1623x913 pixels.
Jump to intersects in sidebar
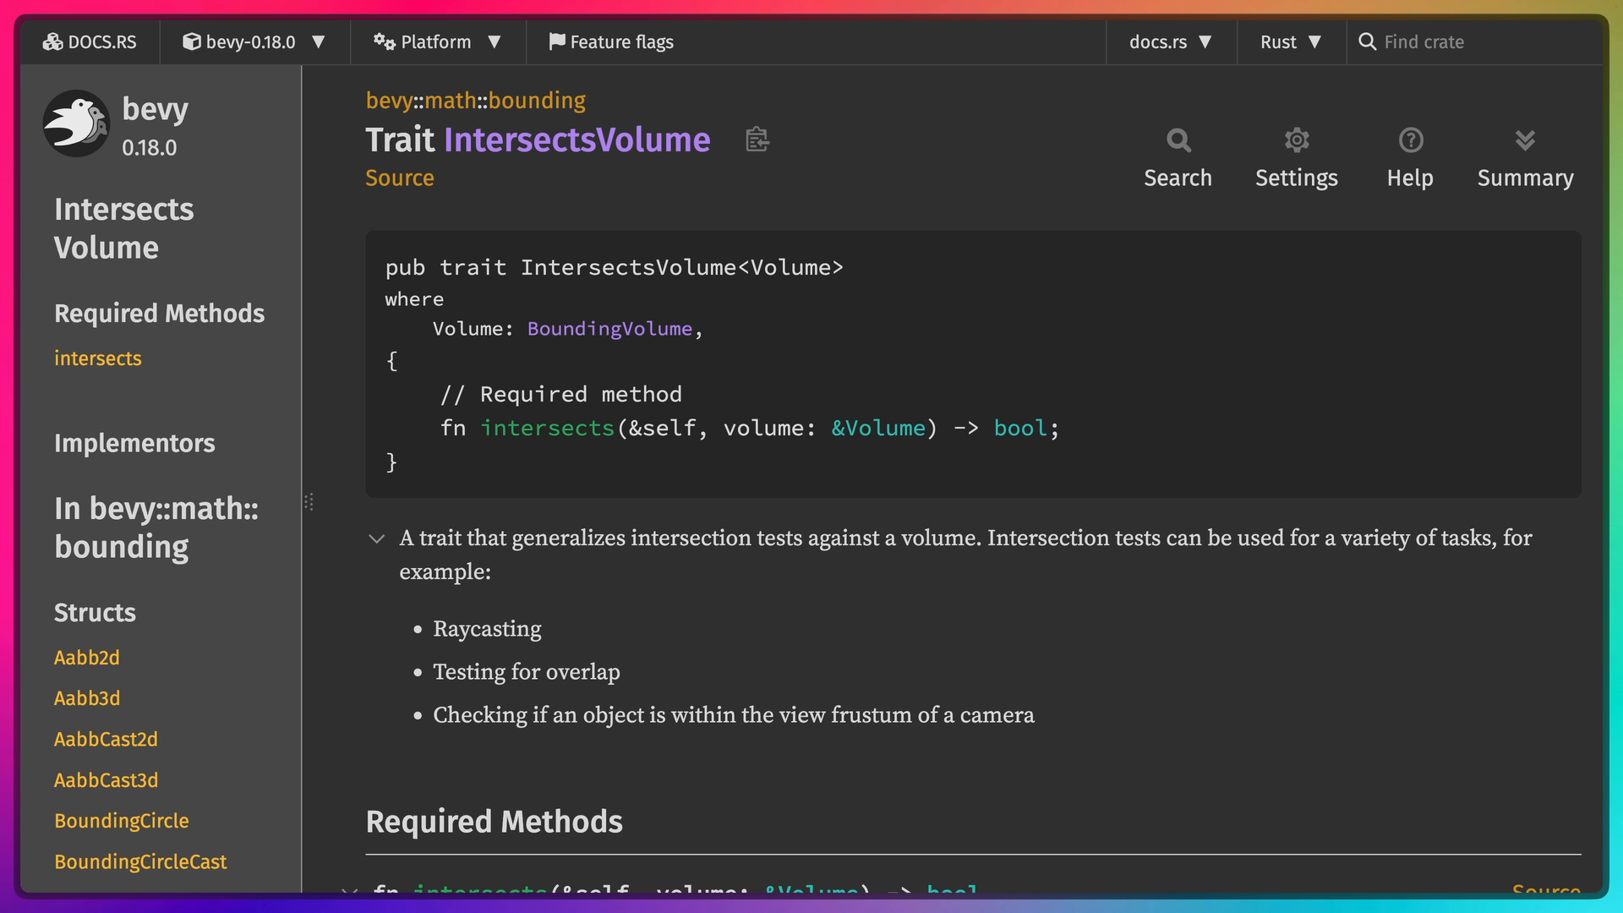97,358
